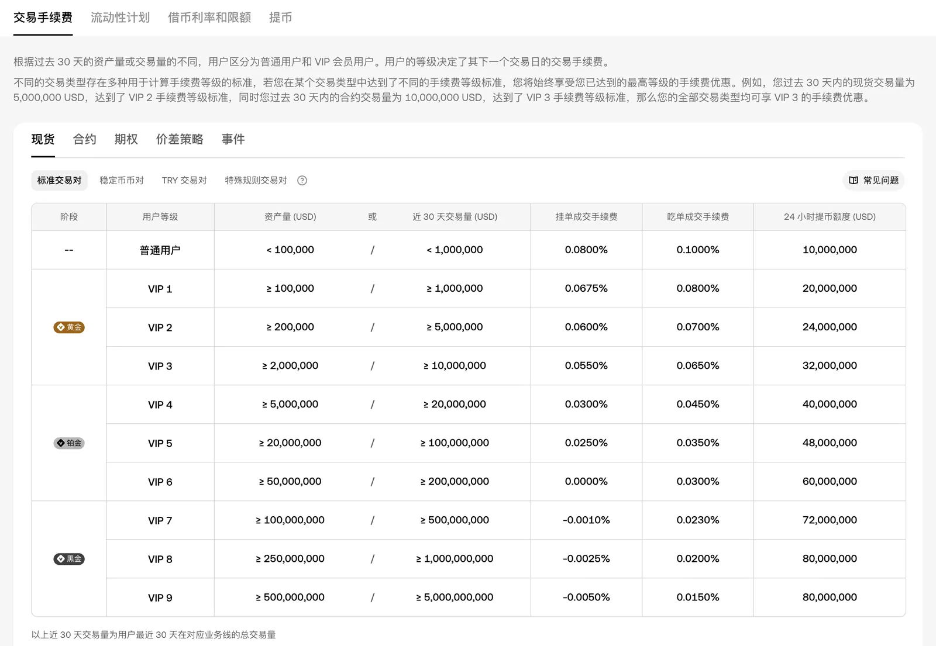
Task: Click the 普通用户 row label
Action: click(x=160, y=250)
